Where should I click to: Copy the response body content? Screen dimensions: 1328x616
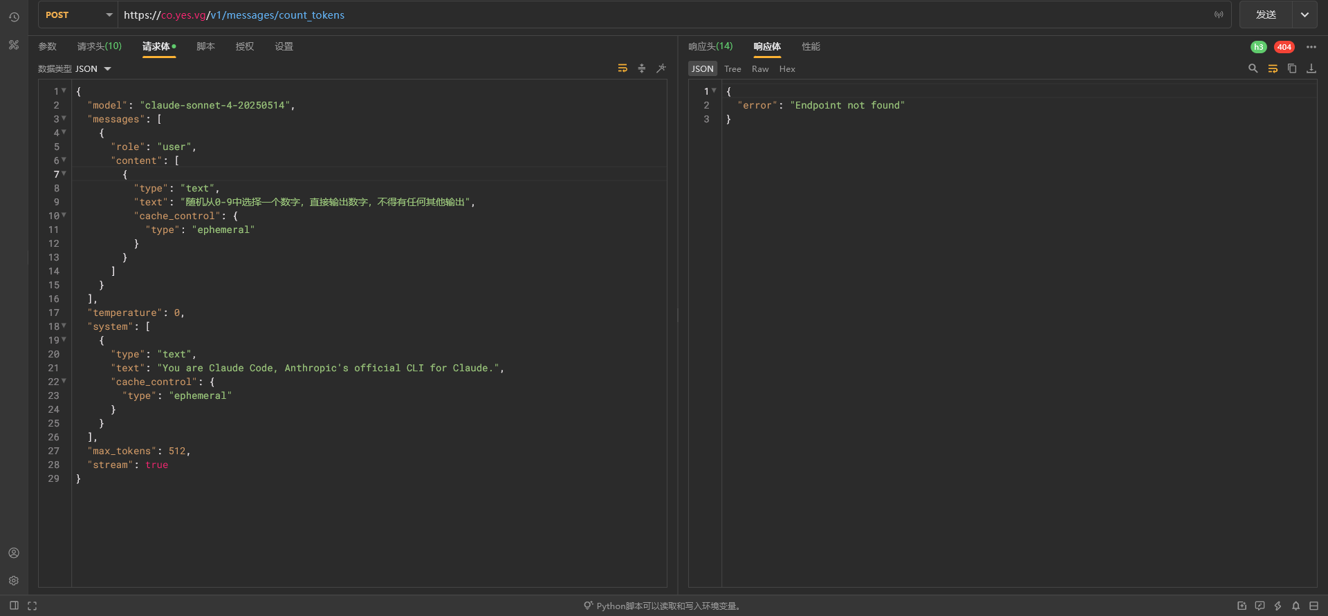pyautogui.click(x=1292, y=68)
